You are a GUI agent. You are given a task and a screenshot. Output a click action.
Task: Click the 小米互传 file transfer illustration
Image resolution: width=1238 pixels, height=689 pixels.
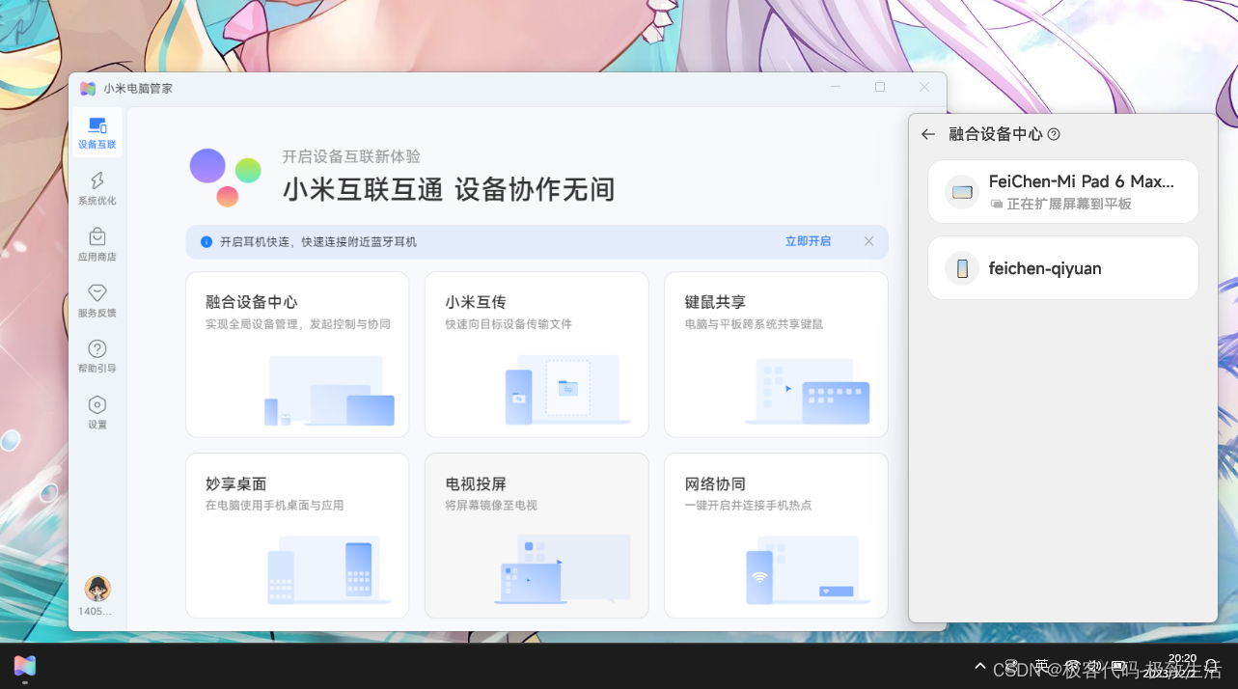pyautogui.click(x=567, y=390)
